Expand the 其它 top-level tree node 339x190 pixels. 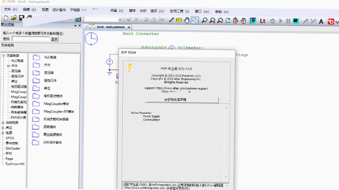pyautogui.click(x=3, y=128)
